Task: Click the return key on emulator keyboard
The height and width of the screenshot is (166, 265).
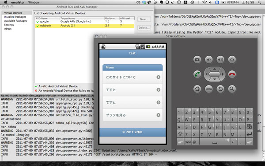Action: click(249, 134)
